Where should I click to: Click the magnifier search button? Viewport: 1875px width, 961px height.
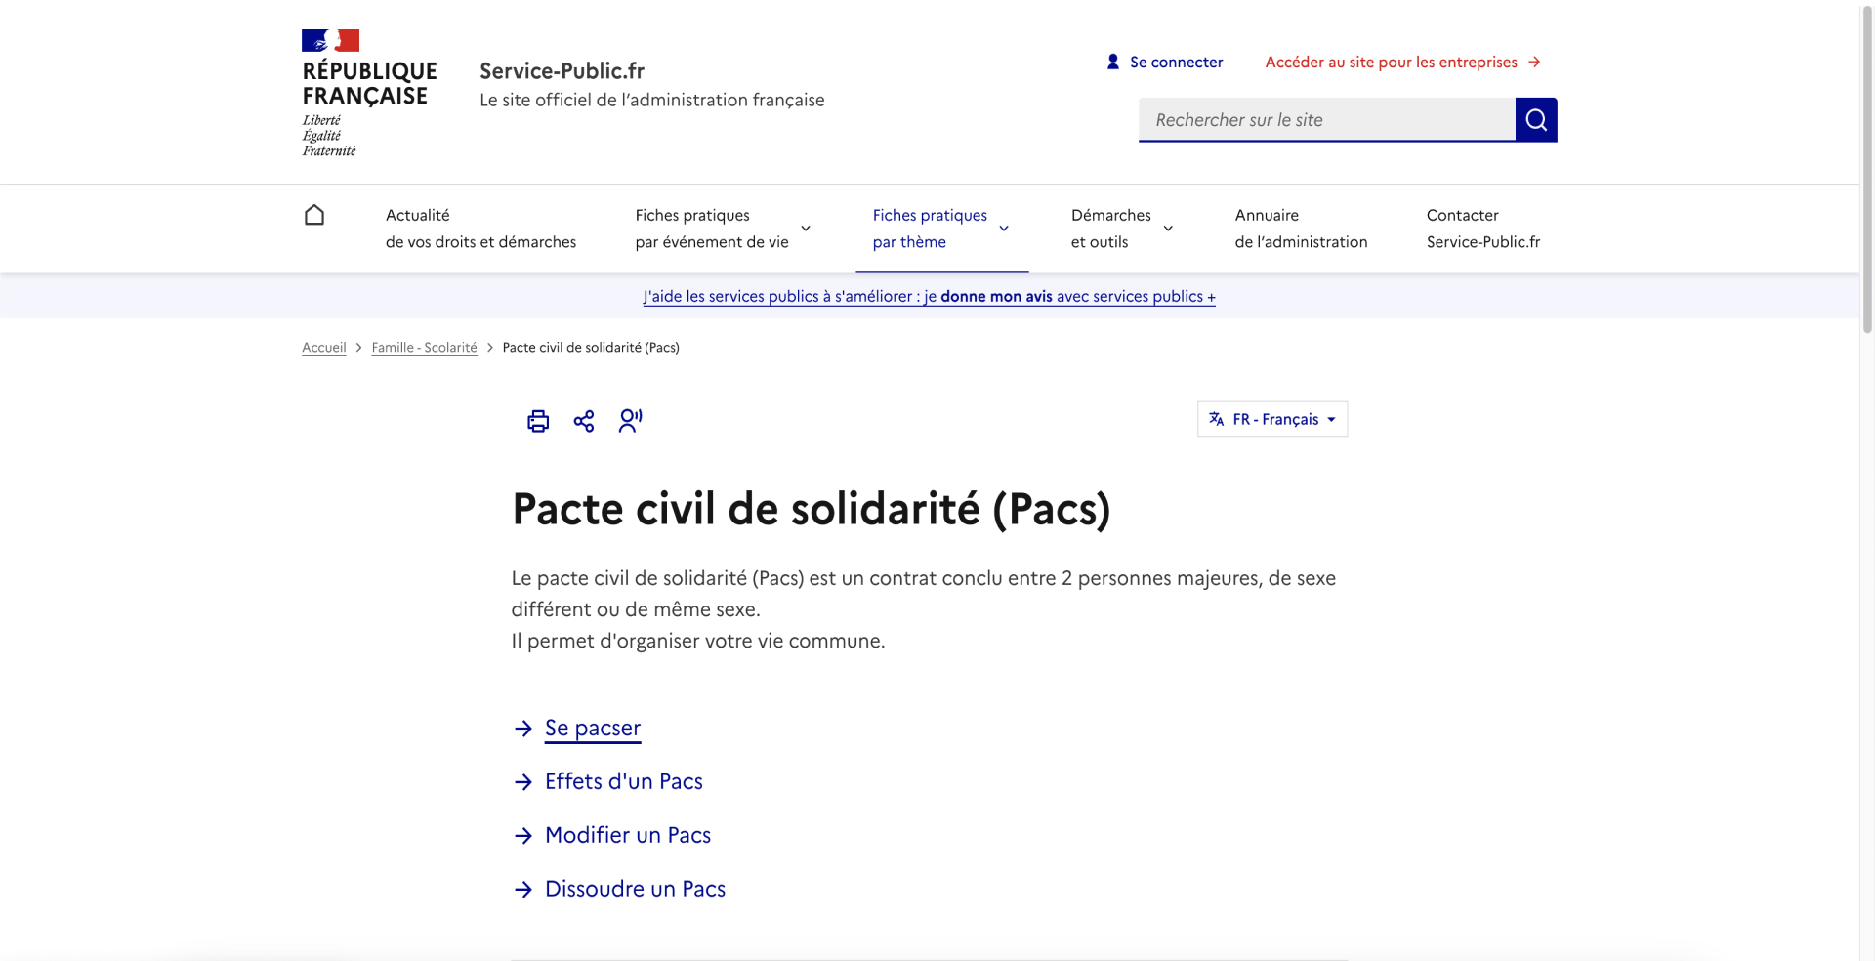[1536, 119]
